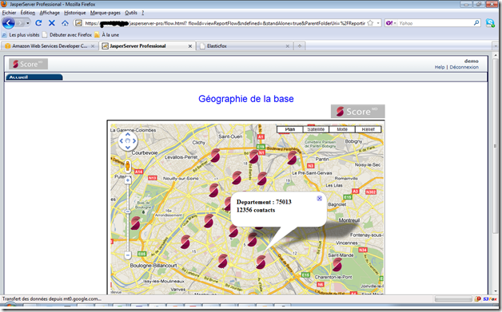Go to the home page icon
The width and height of the screenshot is (502, 312).
click(x=65, y=23)
